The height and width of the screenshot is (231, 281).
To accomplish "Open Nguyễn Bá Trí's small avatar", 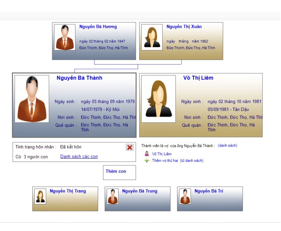I will [x=185, y=196].
